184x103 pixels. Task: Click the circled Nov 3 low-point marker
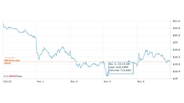107,75
